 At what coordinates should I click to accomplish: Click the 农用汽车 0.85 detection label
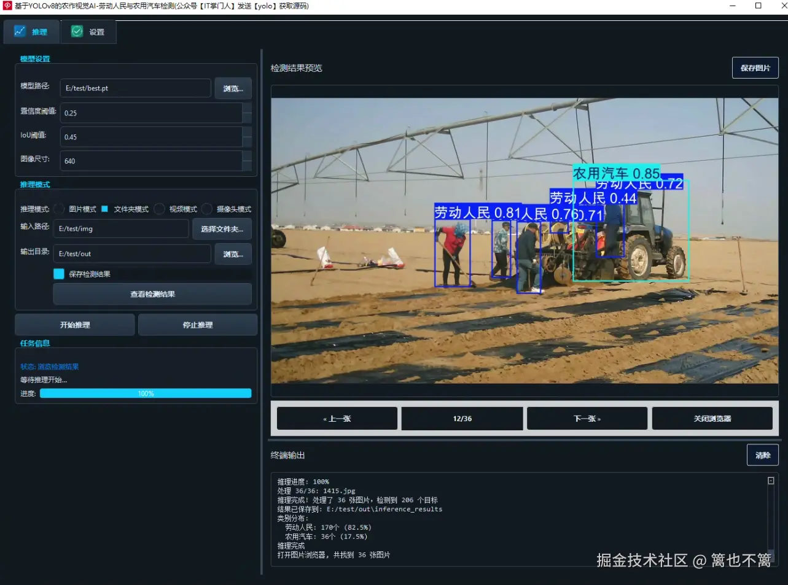(x=616, y=173)
